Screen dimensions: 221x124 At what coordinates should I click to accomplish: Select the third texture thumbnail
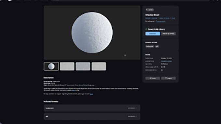pos(83,66)
